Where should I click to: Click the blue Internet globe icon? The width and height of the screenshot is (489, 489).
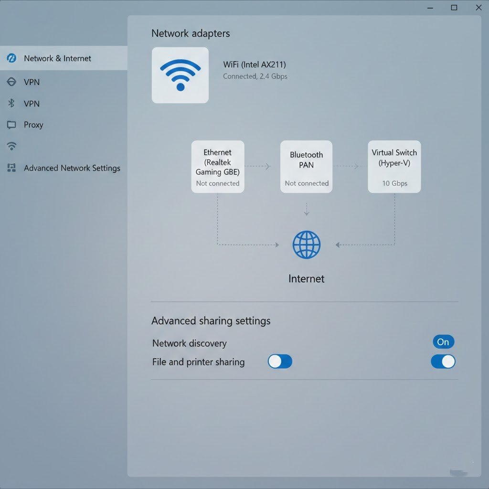[306, 245]
